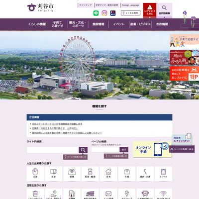Open the よくある質問 FAQ button

click(130, 13)
